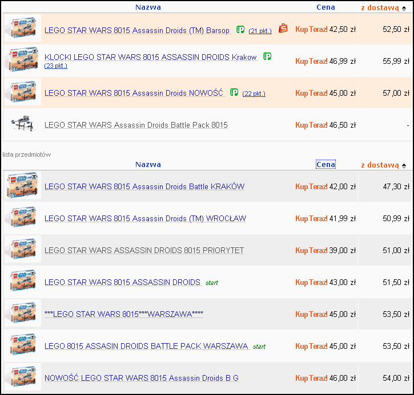Open the ASSASIN DROIDS BATTLE PACK WARSZAWA listing
The height and width of the screenshot is (395, 414).
(x=146, y=346)
